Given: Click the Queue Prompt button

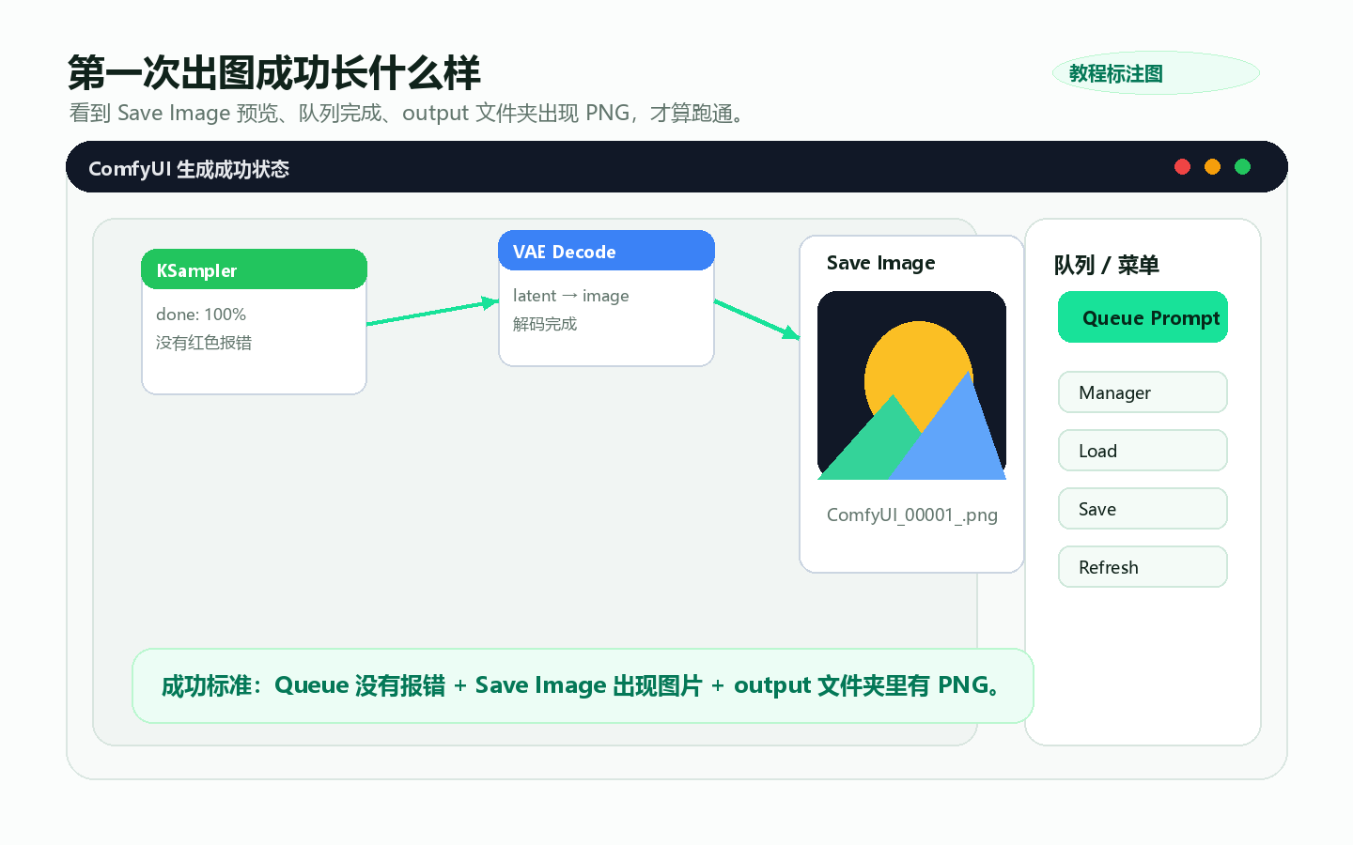Looking at the screenshot, I should (1143, 317).
